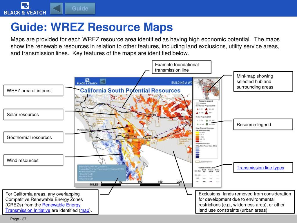
Task: Click the back arrow inside embedded map
Action: pyautogui.click(x=103, y=82)
